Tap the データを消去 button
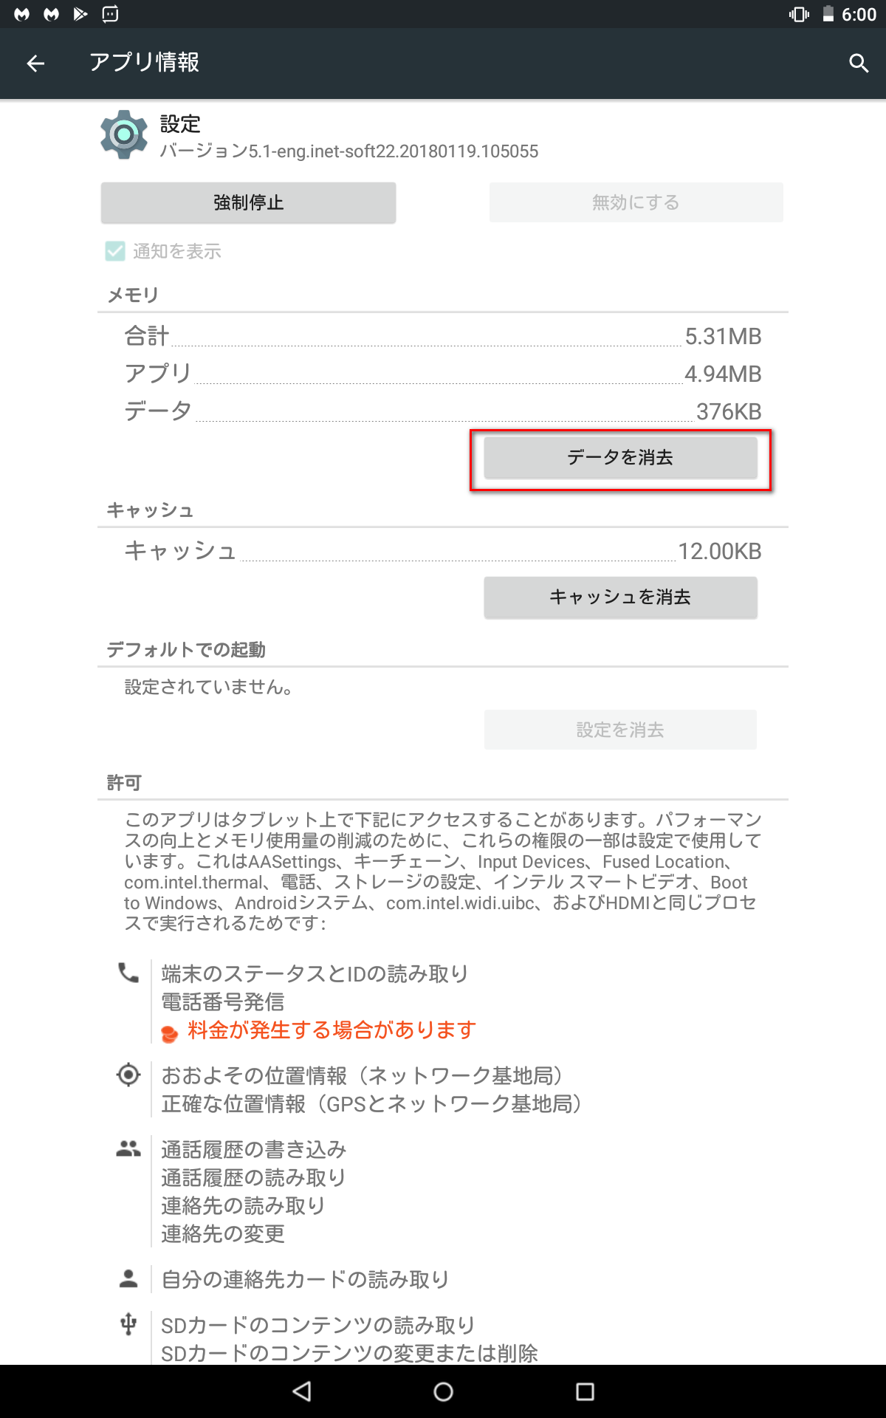 [620, 458]
